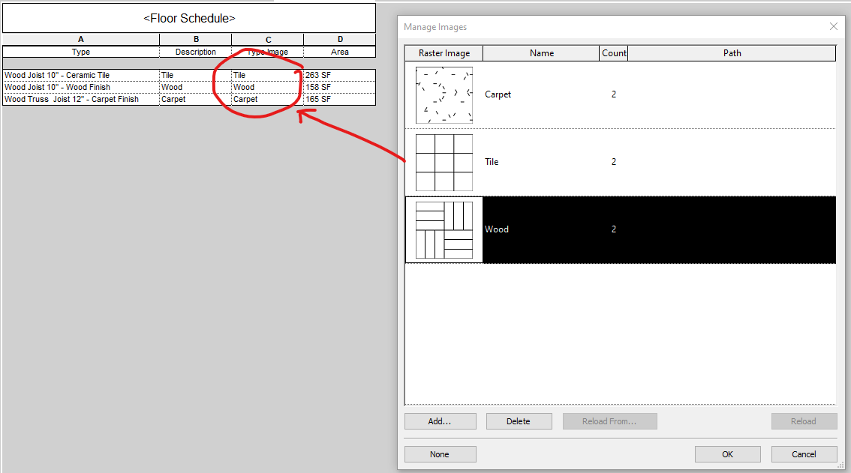Image resolution: width=851 pixels, height=473 pixels.
Task: Close the Manage Images dialog
Action: pos(833,26)
